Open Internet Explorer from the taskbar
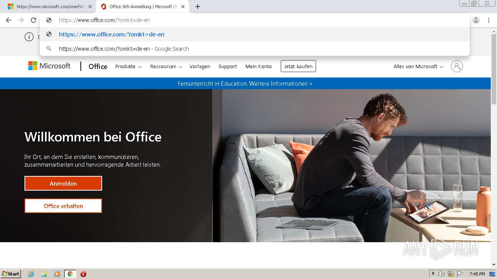 [31, 274]
